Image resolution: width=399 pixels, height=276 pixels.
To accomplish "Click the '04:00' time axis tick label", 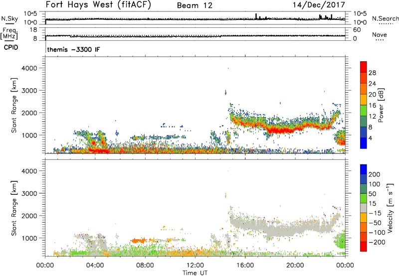I will [x=95, y=266].
